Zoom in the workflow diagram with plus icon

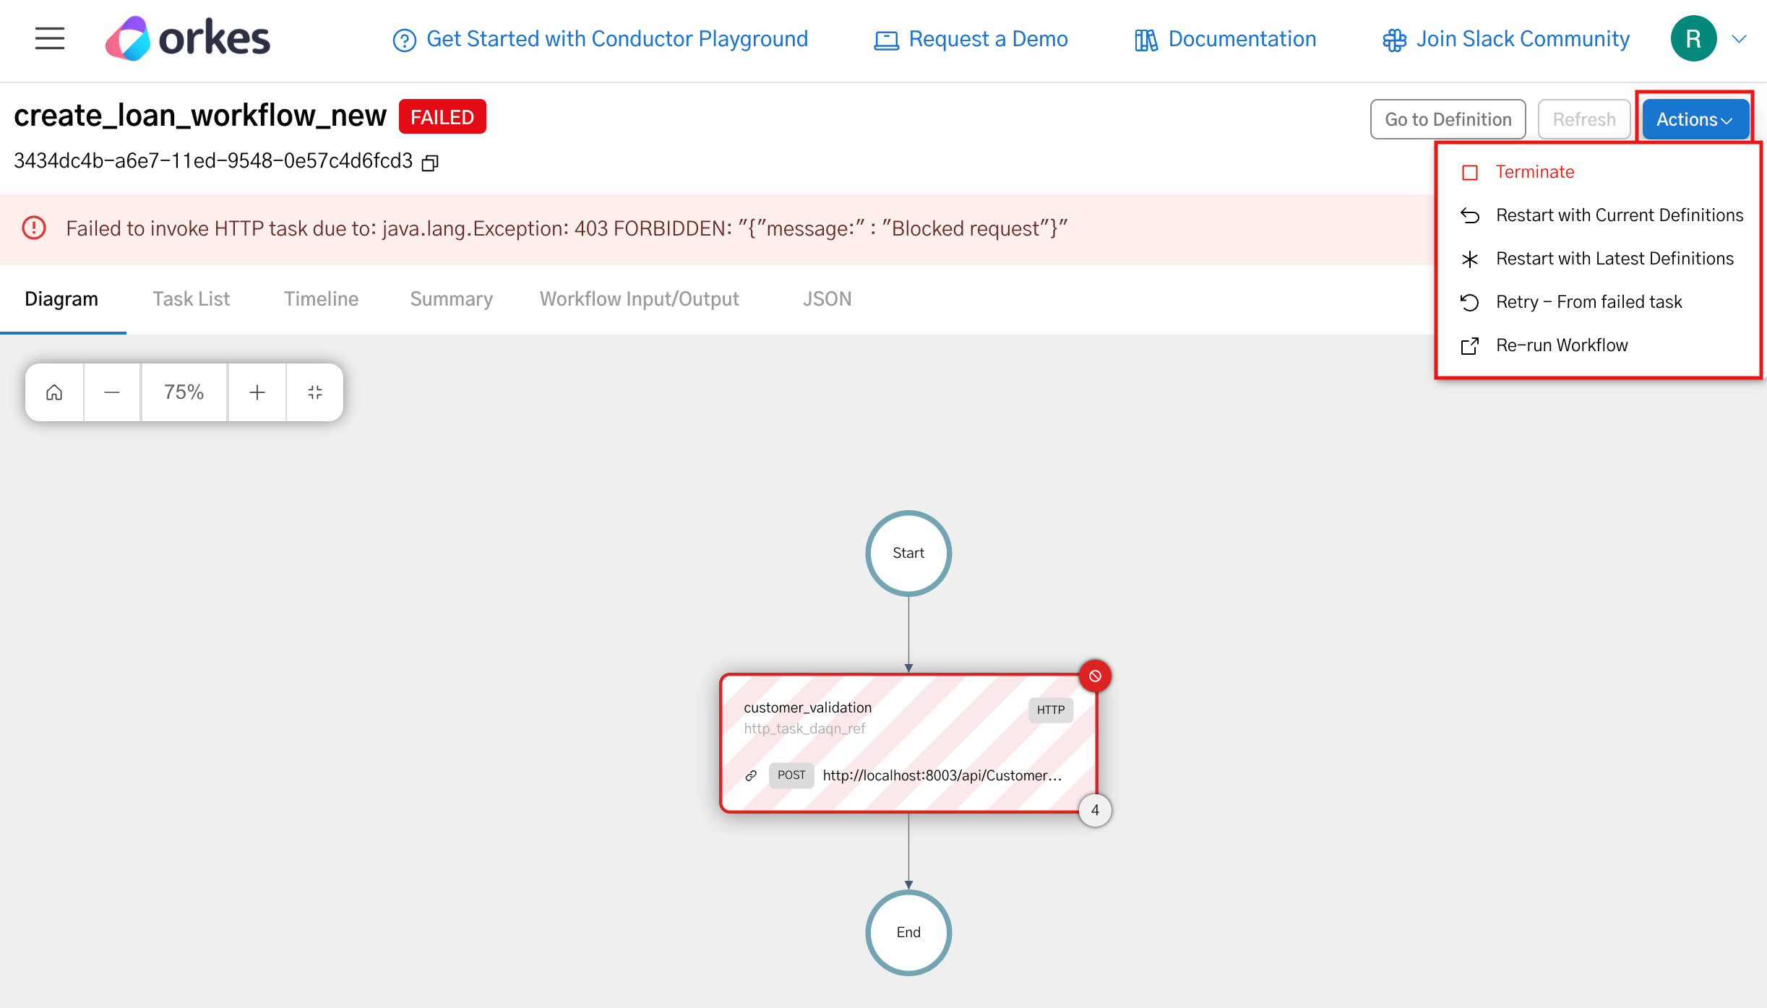[x=257, y=392]
